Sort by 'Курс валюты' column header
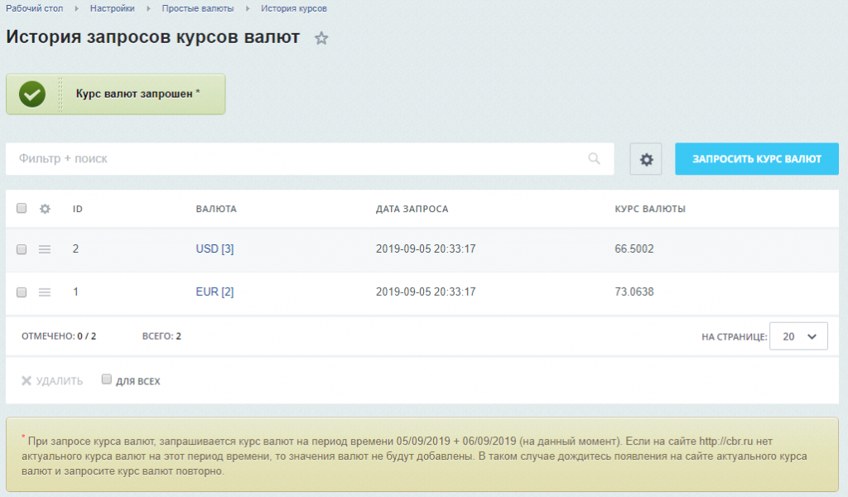This screenshot has width=848, height=497. 650,209
